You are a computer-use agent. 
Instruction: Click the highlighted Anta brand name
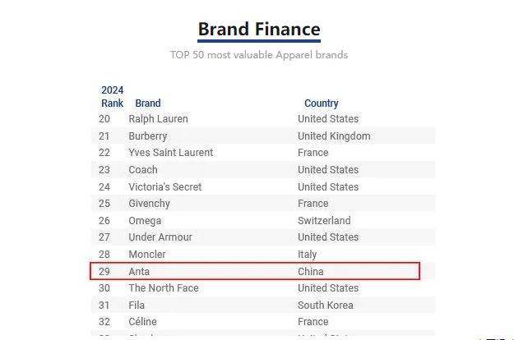[x=139, y=271]
